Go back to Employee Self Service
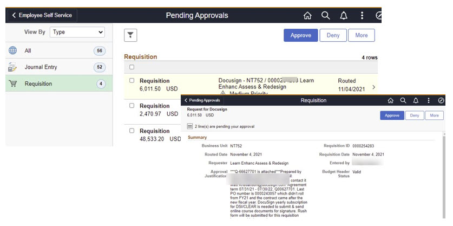Screen dimensions: 453x226 pyautogui.click(x=42, y=15)
